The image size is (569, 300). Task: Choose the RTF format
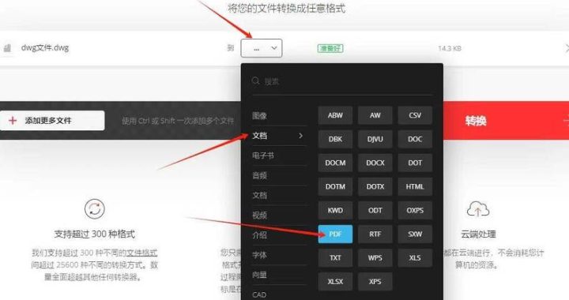tap(375, 234)
